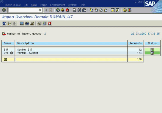Click the I47 row status icon
This screenshot has width=162, height=113.
[x=152, y=50]
